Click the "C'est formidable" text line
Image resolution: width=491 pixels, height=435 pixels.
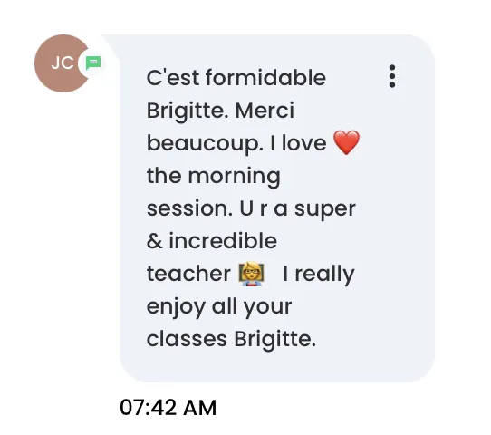(x=236, y=78)
